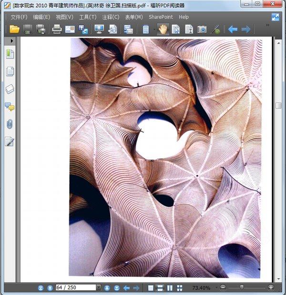
Task: Open the Help menu
Action: click(x=184, y=17)
